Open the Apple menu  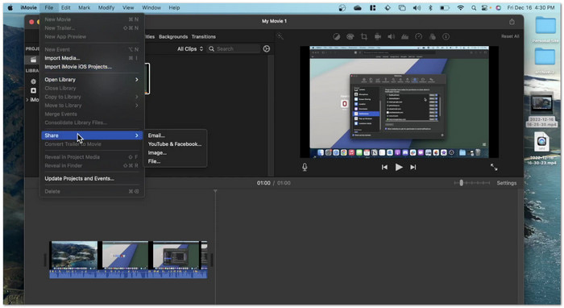click(10, 7)
